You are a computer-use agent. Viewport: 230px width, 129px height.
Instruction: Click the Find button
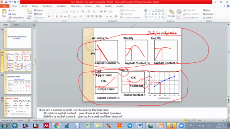point(207,10)
